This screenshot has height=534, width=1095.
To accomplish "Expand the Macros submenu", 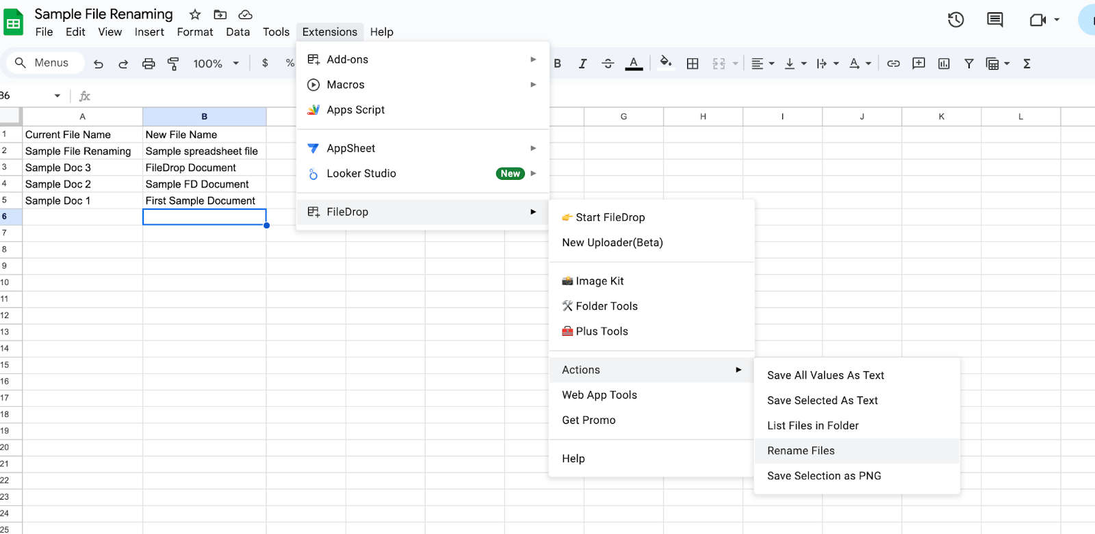I will [423, 85].
